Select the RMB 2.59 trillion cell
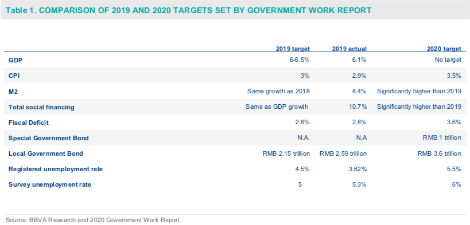Image resolution: width=470 pixels, height=225 pixels. pos(343,153)
